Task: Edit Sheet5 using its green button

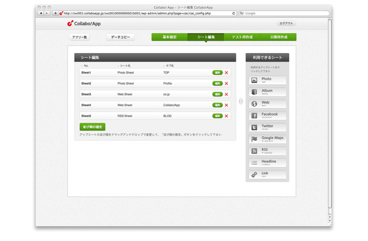Action: point(218,116)
